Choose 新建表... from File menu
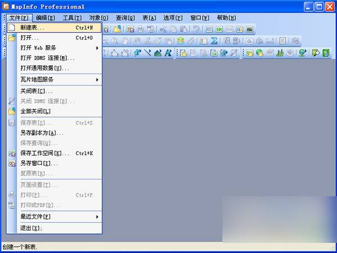The image size is (337, 253). [x=54, y=28]
